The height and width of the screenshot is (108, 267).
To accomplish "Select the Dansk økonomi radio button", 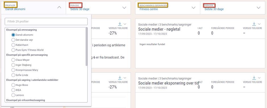I will (x=13, y=35).
